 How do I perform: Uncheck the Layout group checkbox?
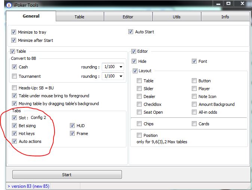135,71
